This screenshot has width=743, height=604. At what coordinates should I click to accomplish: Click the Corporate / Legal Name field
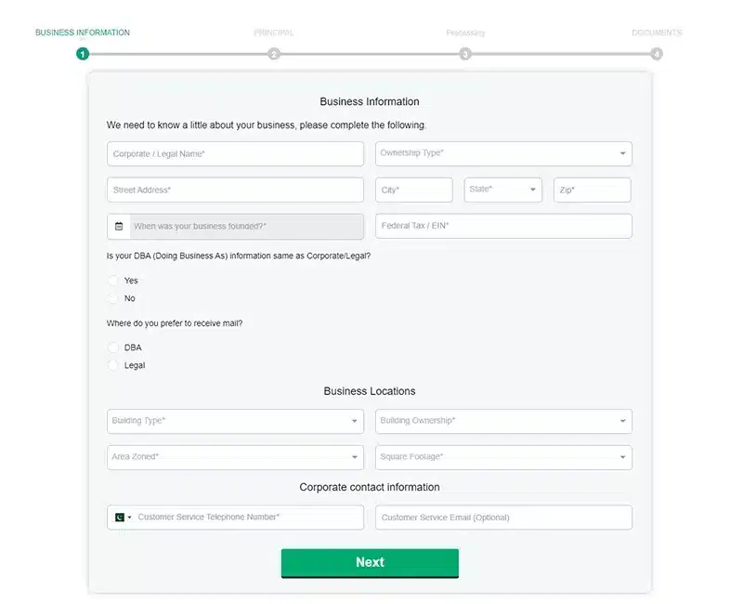click(x=235, y=153)
